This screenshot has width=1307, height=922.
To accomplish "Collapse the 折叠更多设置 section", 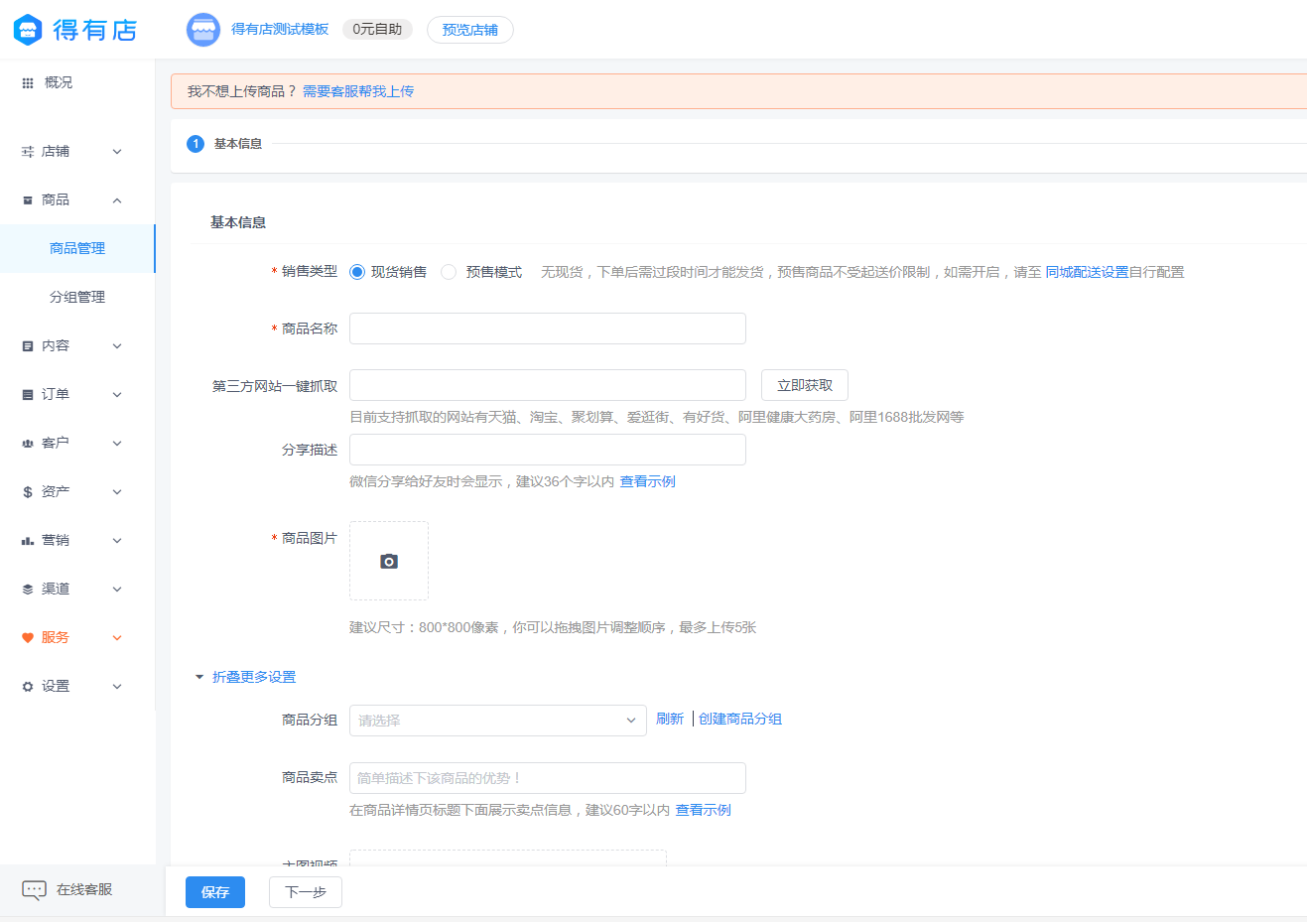I will click(246, 677).
